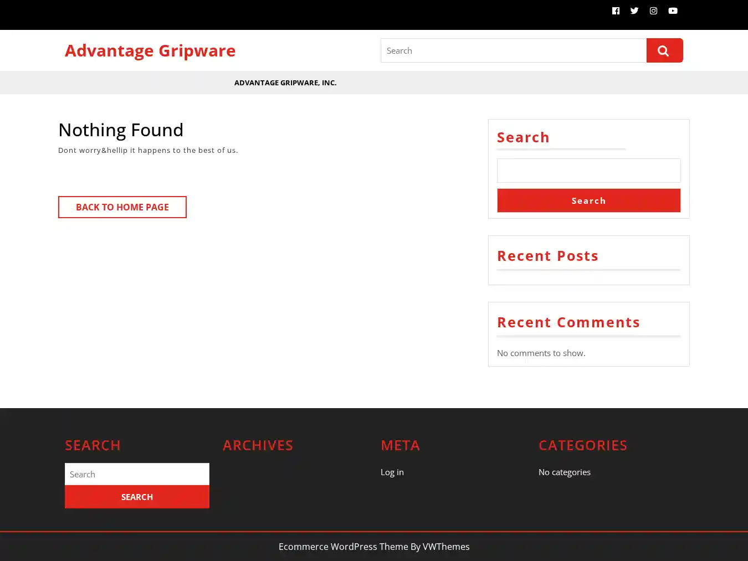Screen dimensions: 748x561
Task: Open the Instagram social link icon
Action: (x=654, y=11)
